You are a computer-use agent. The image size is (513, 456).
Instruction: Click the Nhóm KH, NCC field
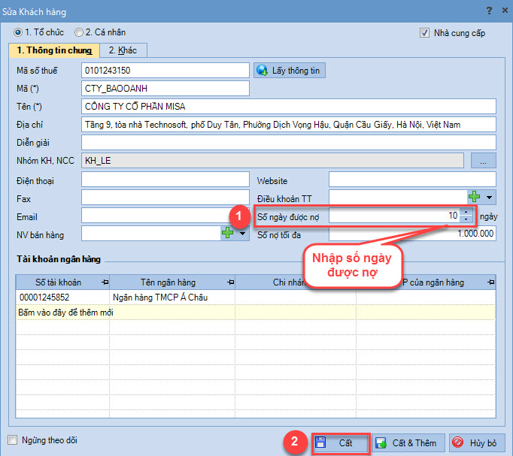pyautogui.click(x=272, y=161)
